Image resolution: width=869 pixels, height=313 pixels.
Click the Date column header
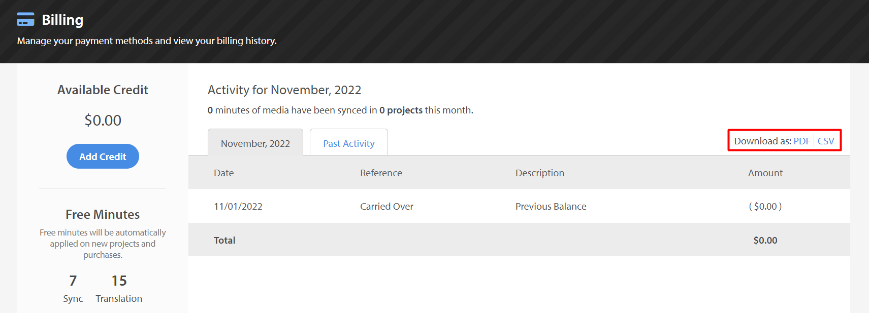[x=224, y=173]
